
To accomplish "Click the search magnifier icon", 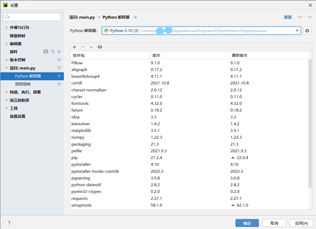I will [x=7, y=17].
